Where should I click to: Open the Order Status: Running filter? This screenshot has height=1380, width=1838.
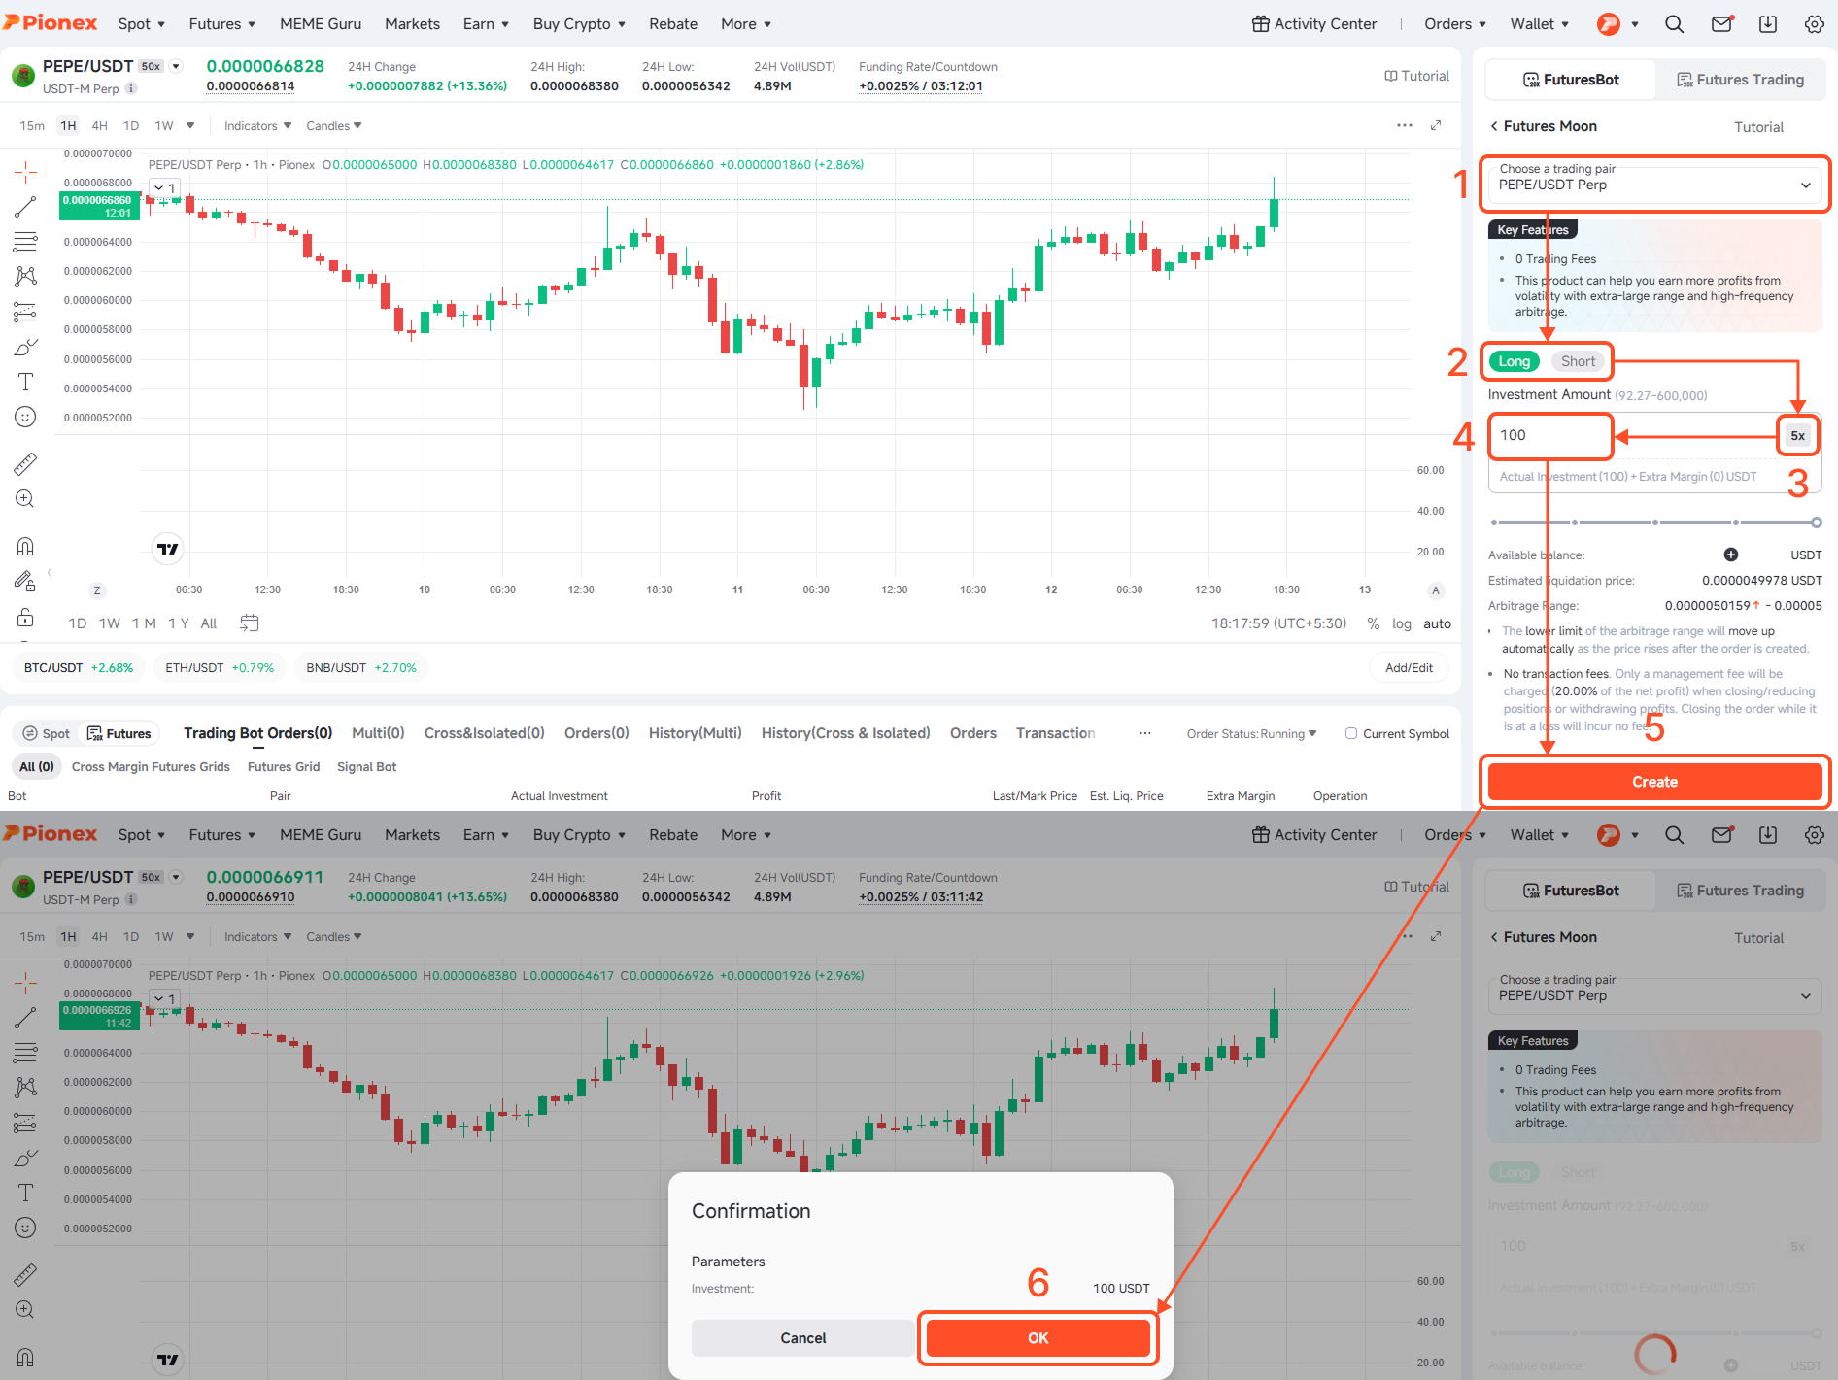pyautogui.click(x=1251, y=733)
